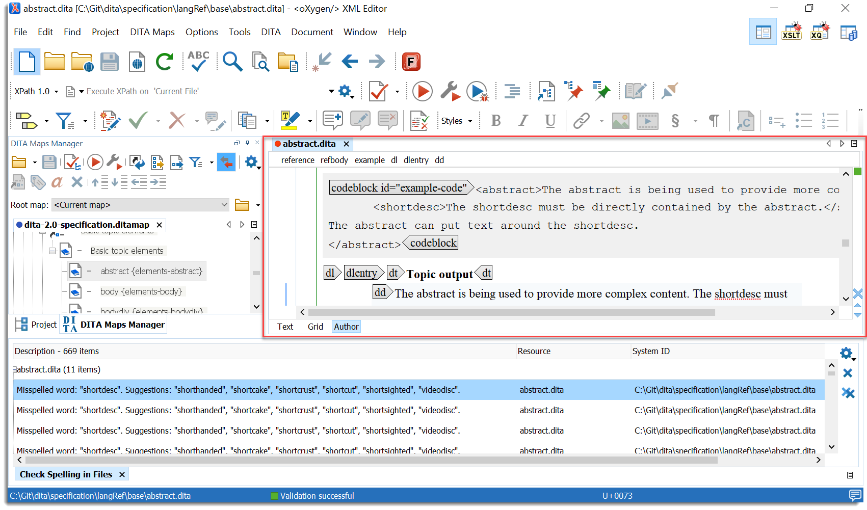The height and width of the screenshot is (510, 867).
Task: Collapse Basic topic elements tree node
Action: tap(52, 251)
